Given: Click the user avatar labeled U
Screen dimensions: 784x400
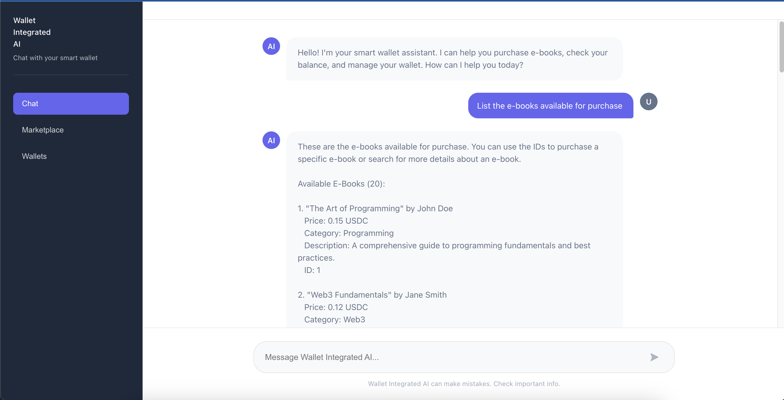Looking at the screenshot, I should click(648, 102).
